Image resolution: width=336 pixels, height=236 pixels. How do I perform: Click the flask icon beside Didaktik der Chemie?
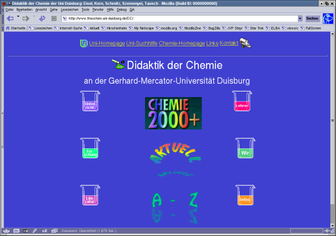[118, 64]
